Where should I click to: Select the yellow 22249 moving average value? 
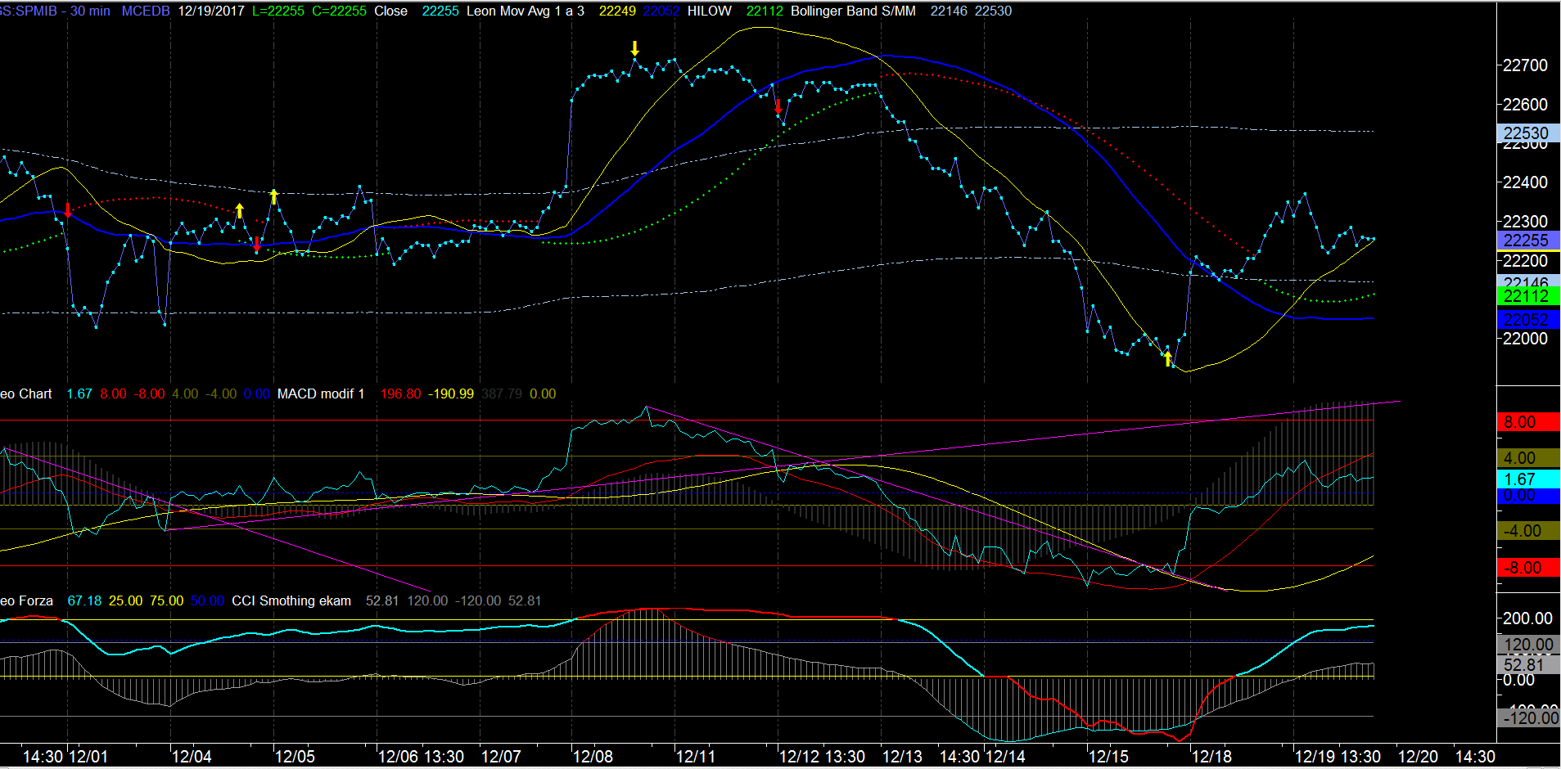point(617,11)
